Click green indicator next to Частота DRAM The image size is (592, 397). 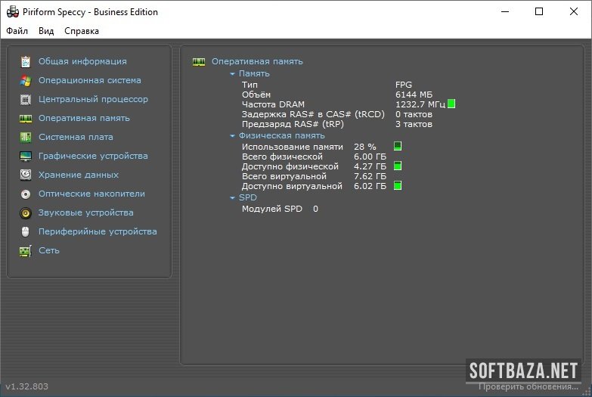tap(451, 104)
